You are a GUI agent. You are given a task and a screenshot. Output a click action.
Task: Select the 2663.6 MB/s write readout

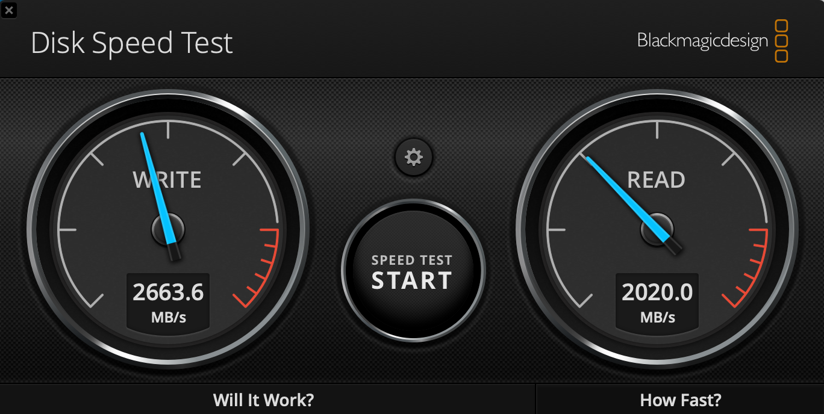168,301
